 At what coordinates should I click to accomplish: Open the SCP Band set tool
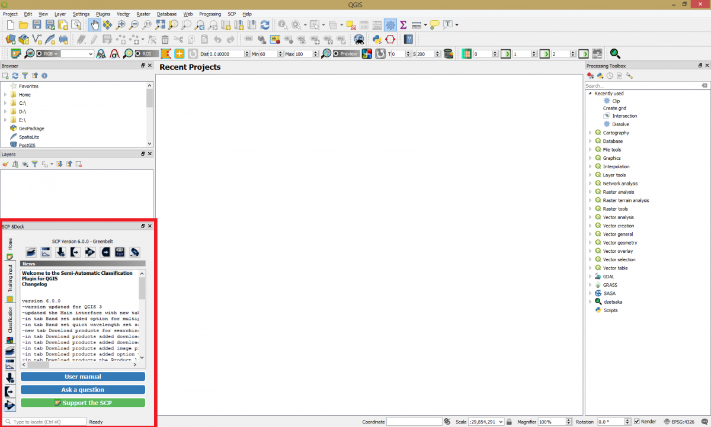click(30, 252)
